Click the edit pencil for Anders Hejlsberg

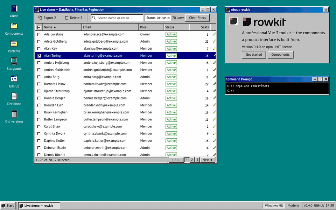click(215, 62)
